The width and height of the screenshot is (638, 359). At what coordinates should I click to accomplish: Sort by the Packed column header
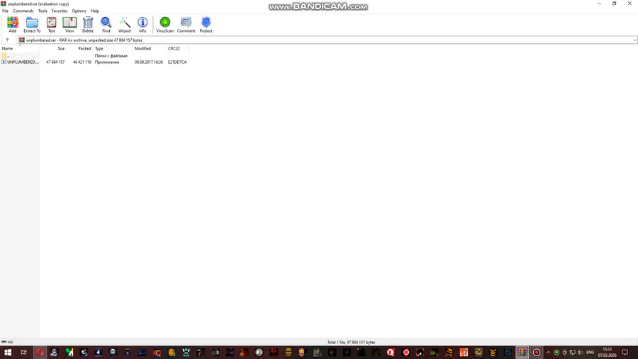tap(79, 48)
